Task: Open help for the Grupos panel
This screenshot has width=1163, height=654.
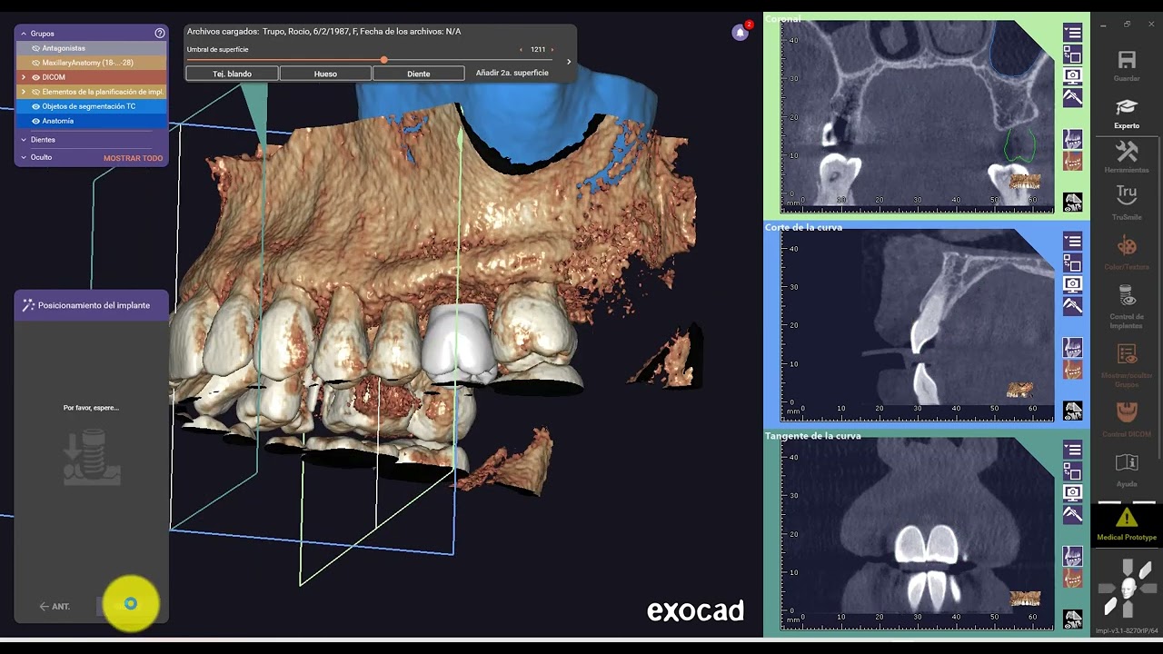Action: 160,33
